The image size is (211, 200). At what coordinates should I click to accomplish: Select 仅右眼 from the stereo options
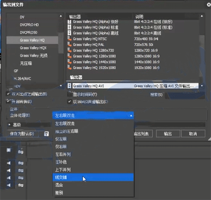click(x=93, y=147)
